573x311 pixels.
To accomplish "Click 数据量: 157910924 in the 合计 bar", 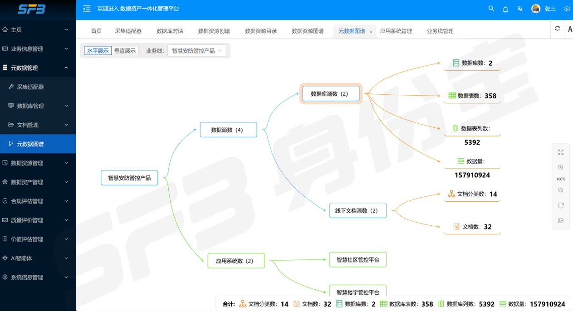I will point(532,304).
